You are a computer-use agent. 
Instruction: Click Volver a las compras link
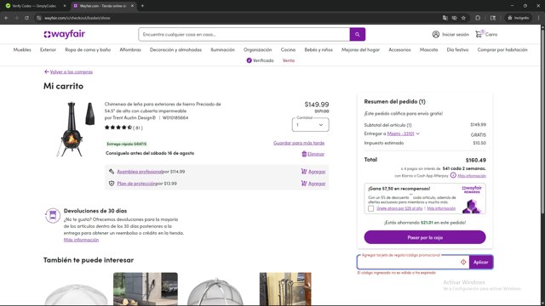pyautogui.click(x=72, y=71)
